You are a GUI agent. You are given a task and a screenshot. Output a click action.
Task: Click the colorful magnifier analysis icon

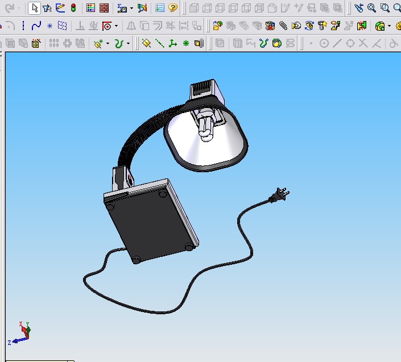142,8
